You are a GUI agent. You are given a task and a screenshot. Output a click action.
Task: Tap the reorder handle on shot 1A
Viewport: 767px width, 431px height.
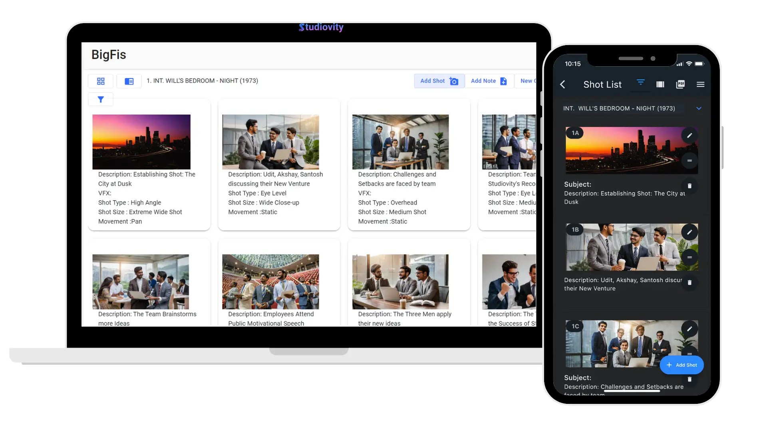tap(689, 160)
